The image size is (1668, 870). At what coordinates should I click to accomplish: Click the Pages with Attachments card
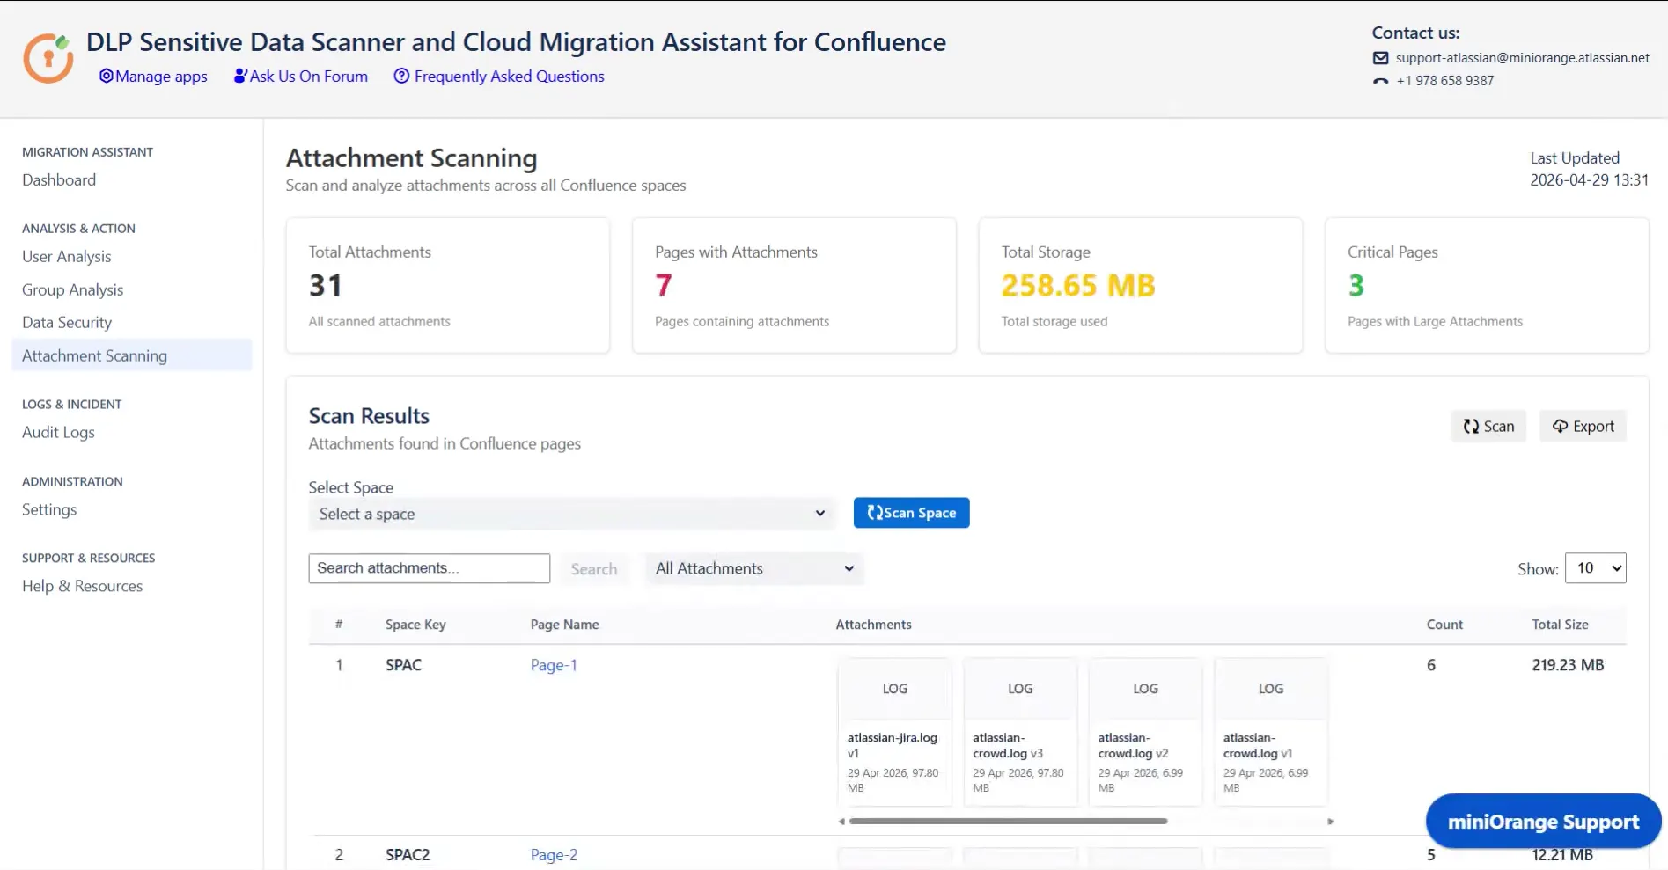794,286
